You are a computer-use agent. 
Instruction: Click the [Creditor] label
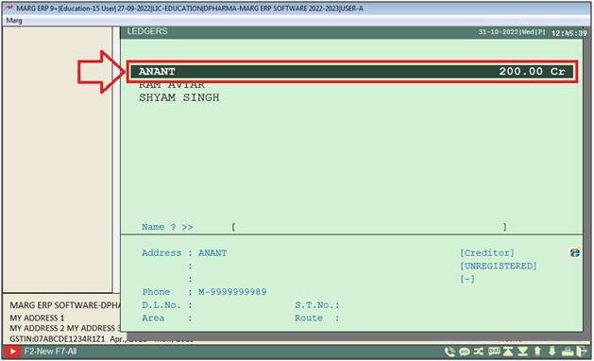pos(487,253)
